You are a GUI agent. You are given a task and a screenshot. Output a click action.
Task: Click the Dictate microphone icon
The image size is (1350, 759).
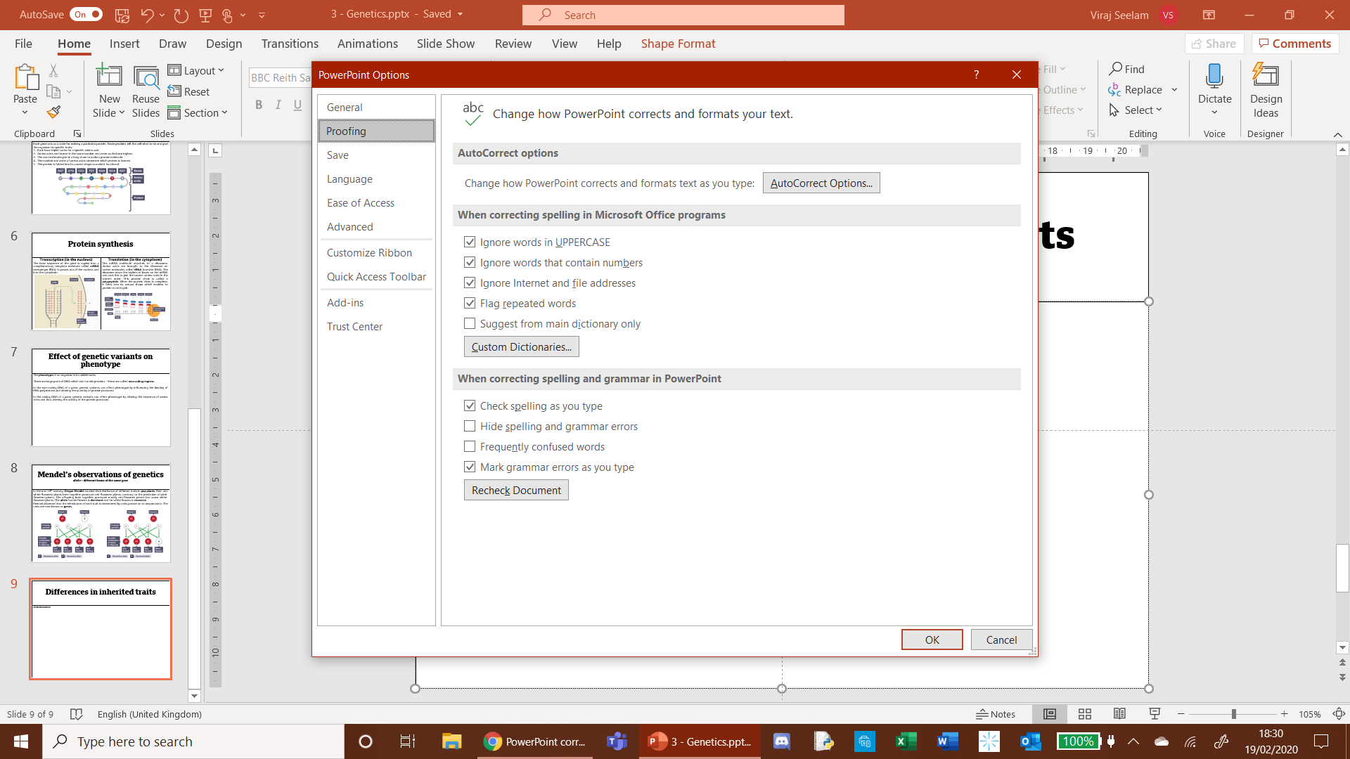point(1214,76)
